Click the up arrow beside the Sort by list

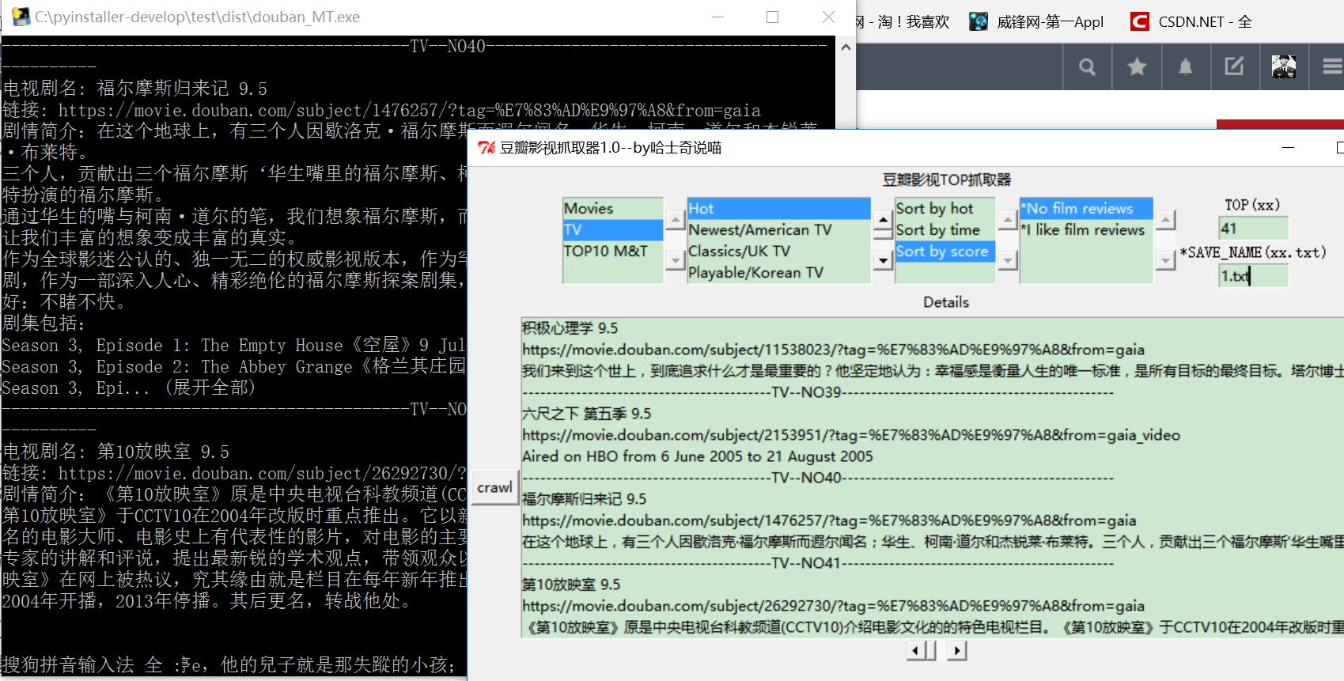point(1008,220)
